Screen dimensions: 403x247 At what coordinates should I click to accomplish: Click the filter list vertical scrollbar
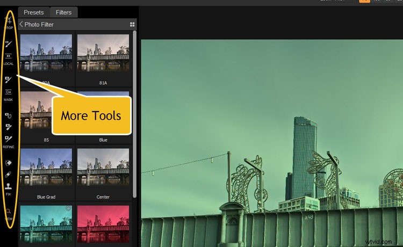pyautogui.click(x=134, y=114)
